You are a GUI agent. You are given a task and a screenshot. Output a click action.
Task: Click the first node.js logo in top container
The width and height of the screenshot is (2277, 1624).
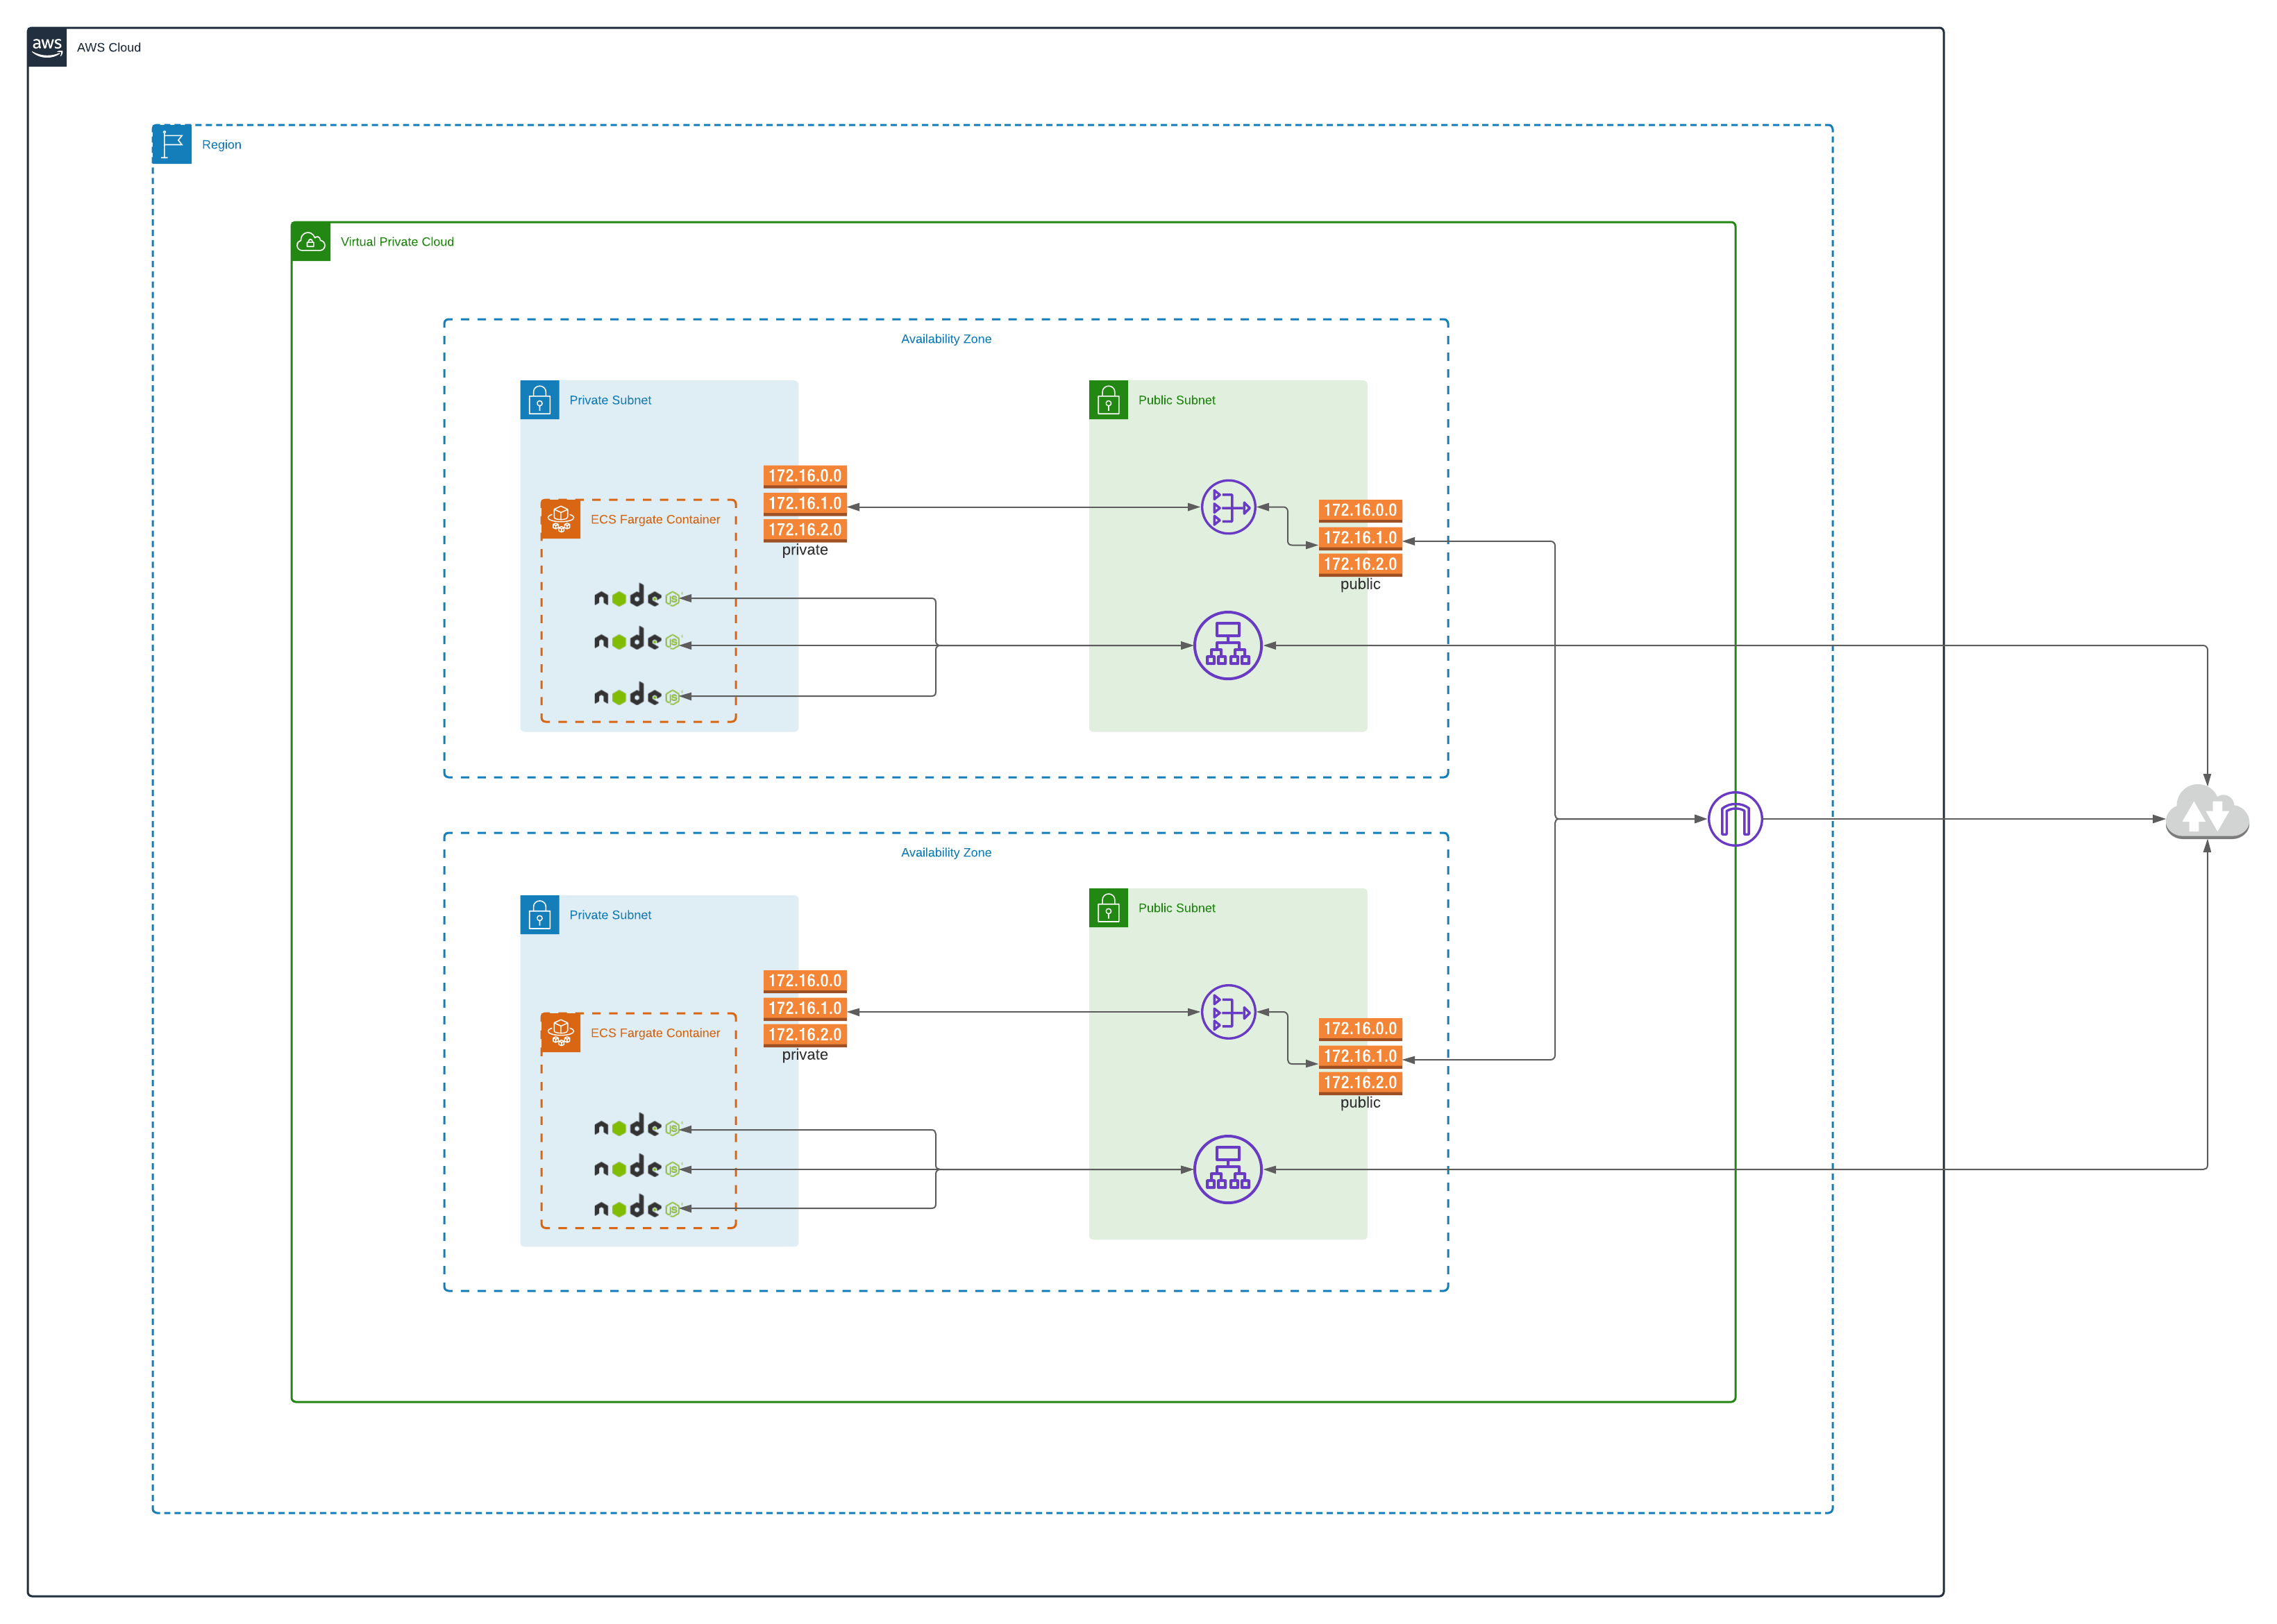(636, 597)
